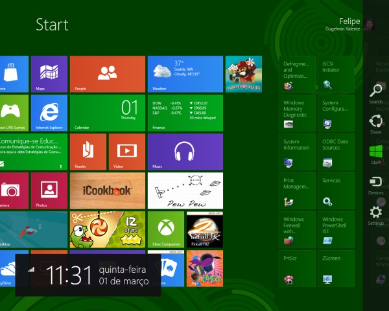Viewport: 389px width, 311px height.
Task: Launch Cut the Rope 12 stars tile
Action: (x=108, y=229)
